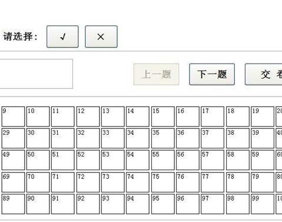This screenshot has height=222, width=282.
Task: Go to question 96 box
Action: coord(188,204)
